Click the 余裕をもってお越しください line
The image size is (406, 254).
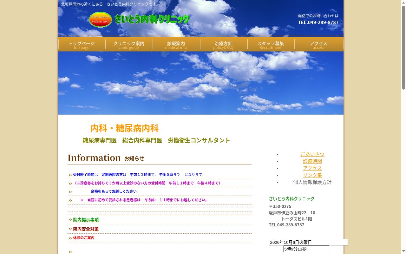click(115, 191)
